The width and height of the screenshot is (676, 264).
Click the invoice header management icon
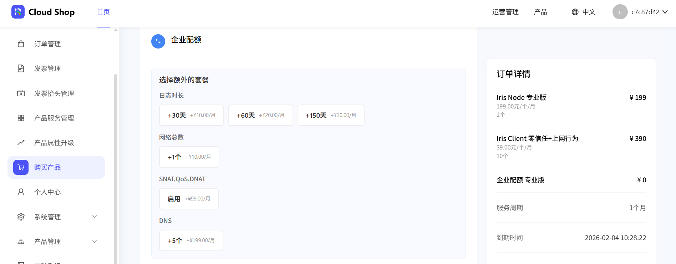(x=21, y=93)
